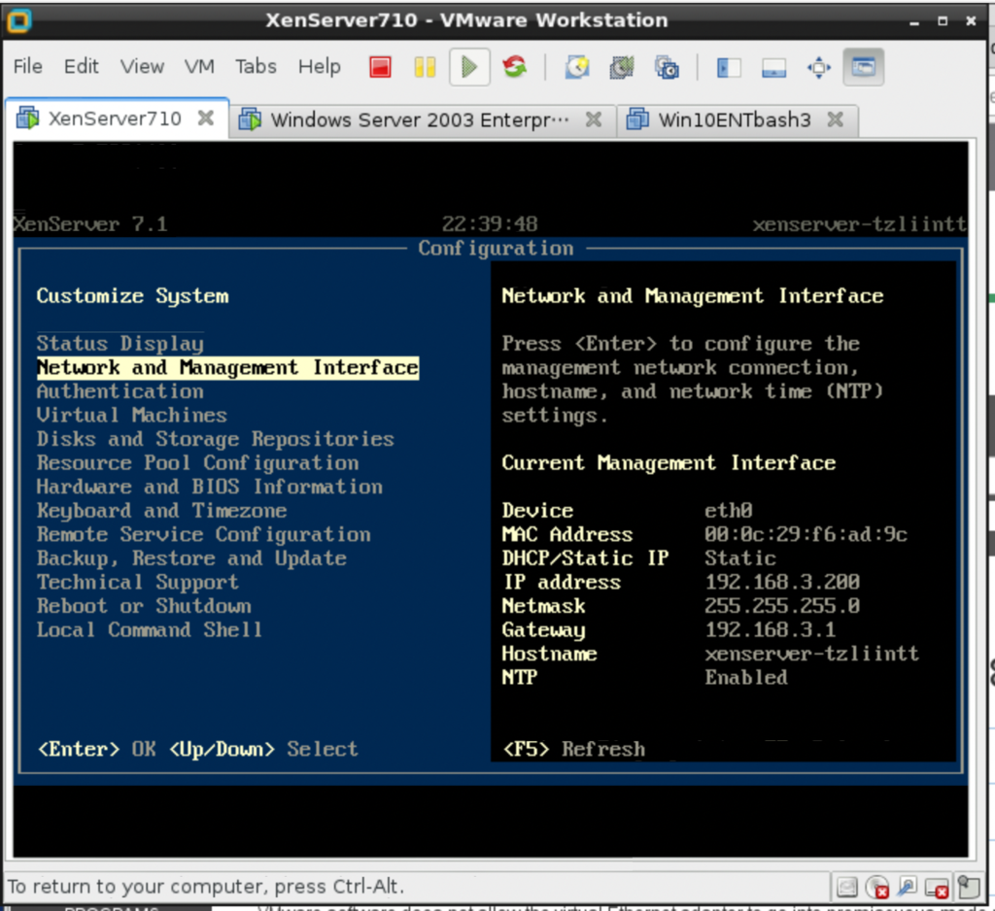
Task: Click the message log note icon
Action: pos(969,887)
